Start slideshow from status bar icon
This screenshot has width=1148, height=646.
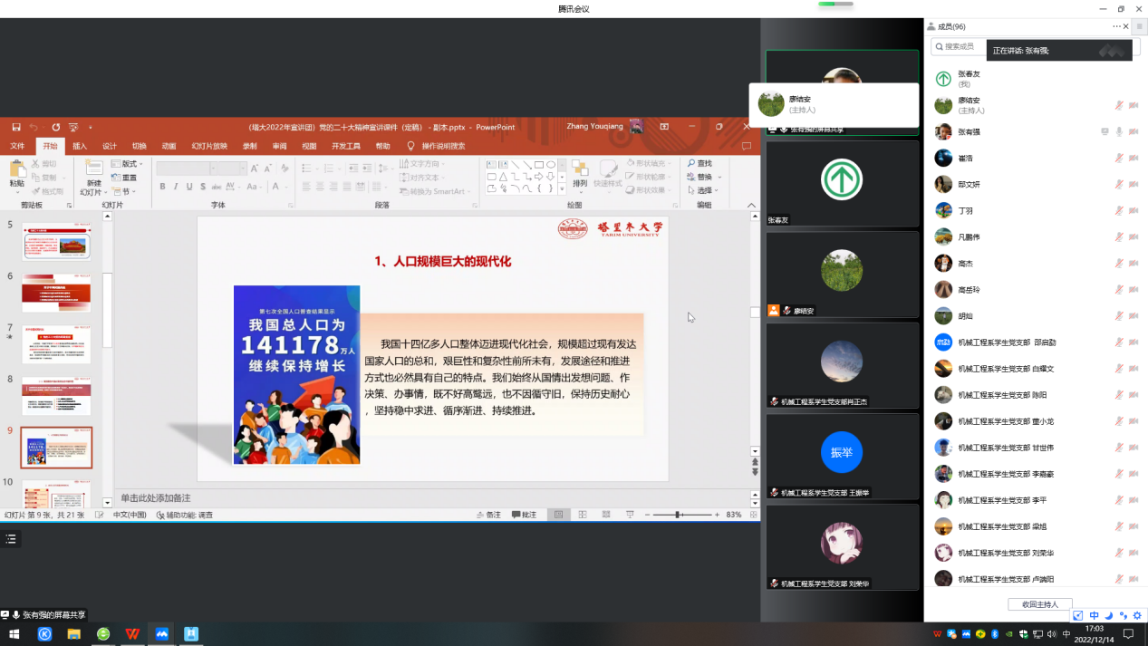pyautogui.click(x=630, y=515)
